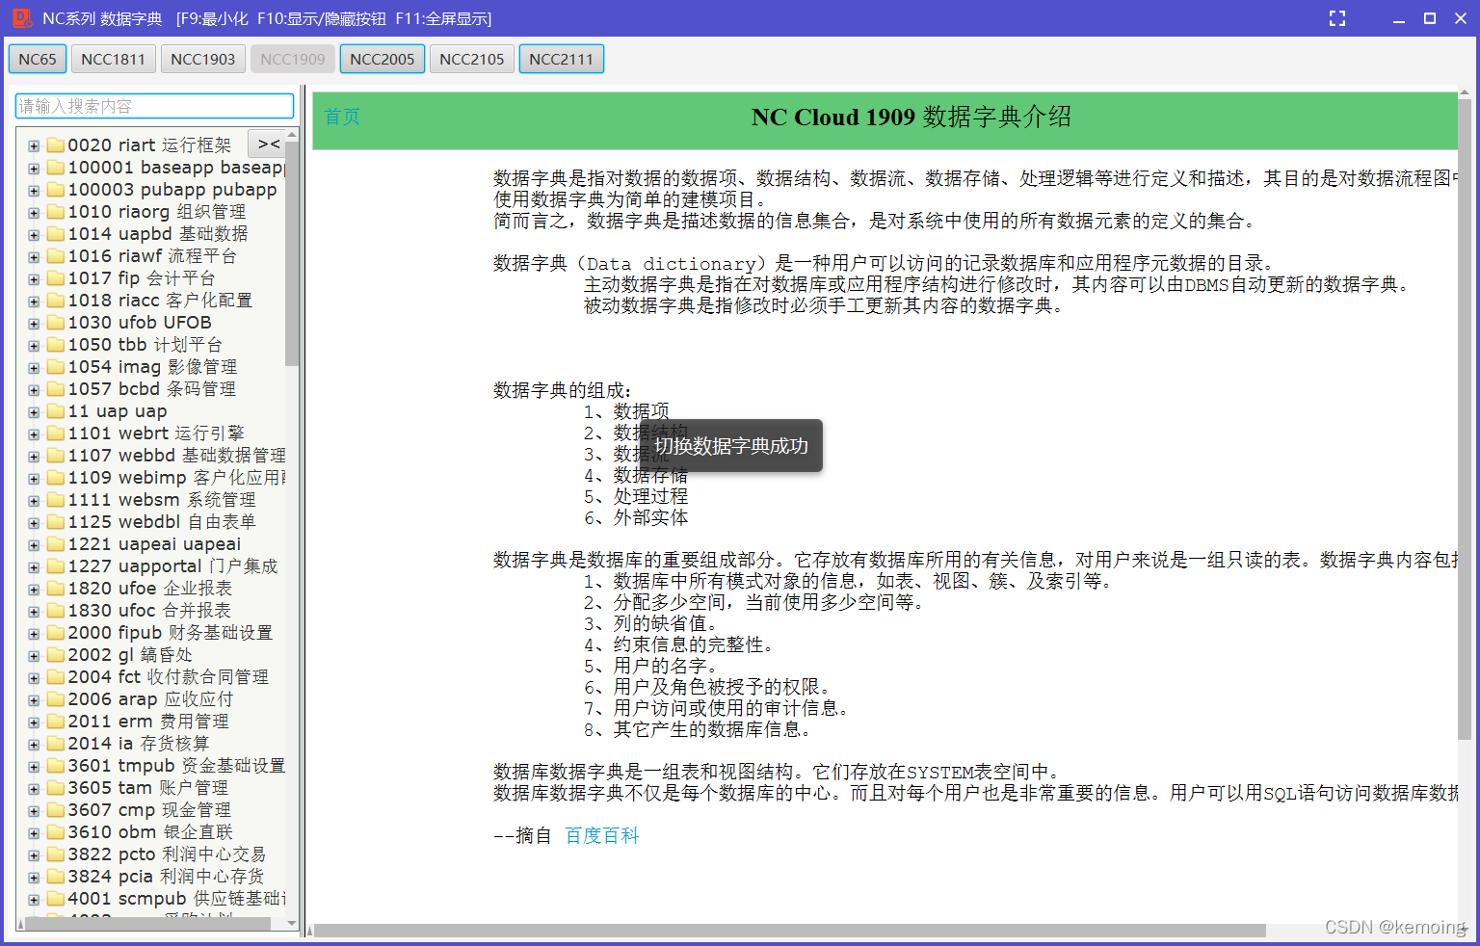Click the content vertical scrollbar thumb

pos(1465,419)
